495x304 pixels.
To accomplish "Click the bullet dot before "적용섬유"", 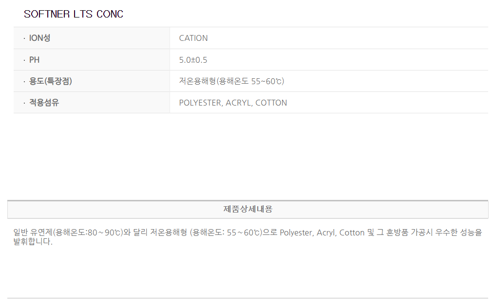I will (24, 103).
